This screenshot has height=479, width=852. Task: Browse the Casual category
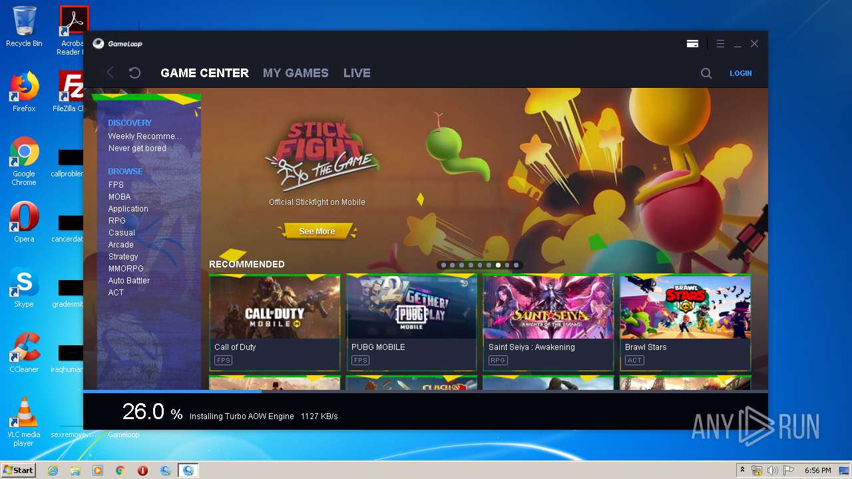(121, 233)
